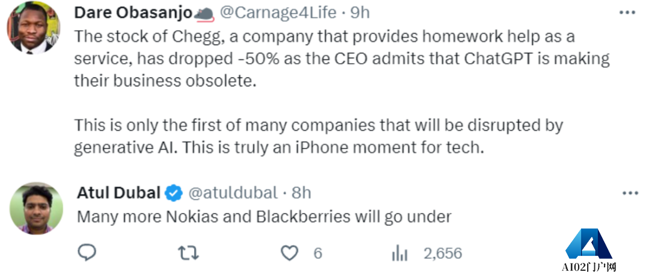The image size is (649, 272).
Task: Click the reply speech bubble icon
Action: pyautogui.click(x=87, y=253)
